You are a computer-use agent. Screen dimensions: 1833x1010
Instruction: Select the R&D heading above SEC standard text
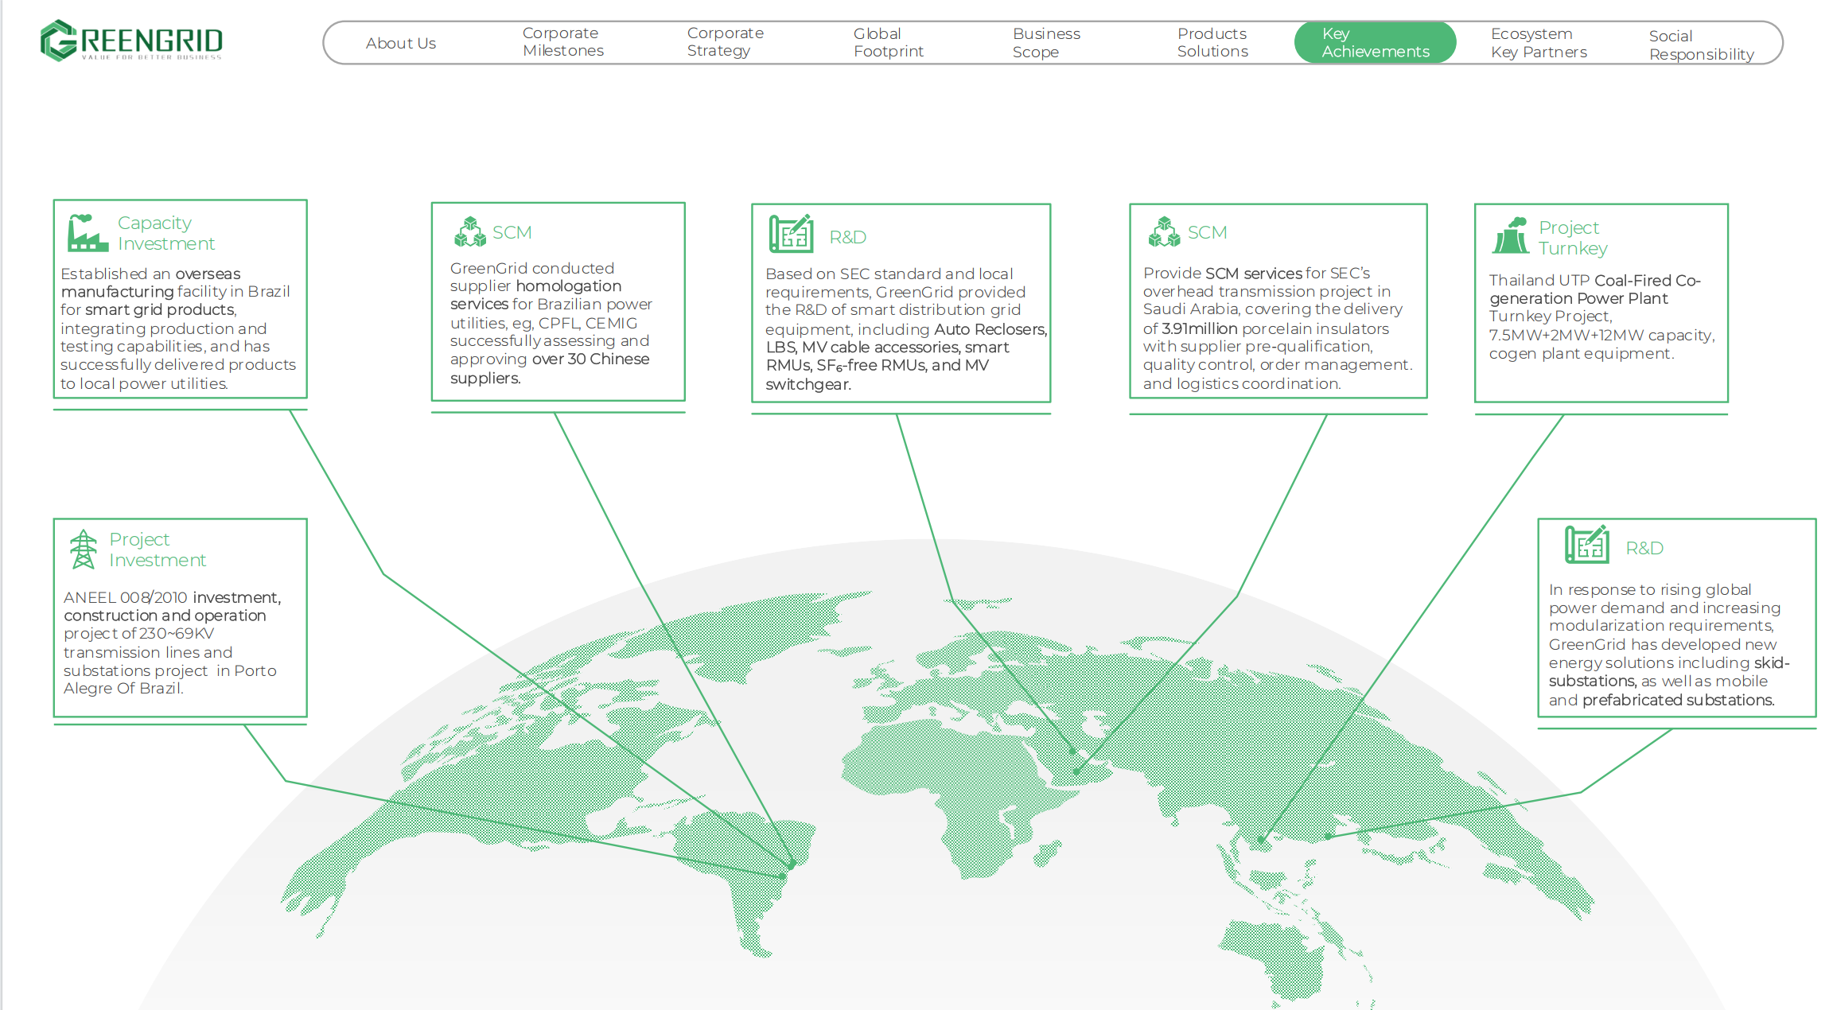click(847, 237)
